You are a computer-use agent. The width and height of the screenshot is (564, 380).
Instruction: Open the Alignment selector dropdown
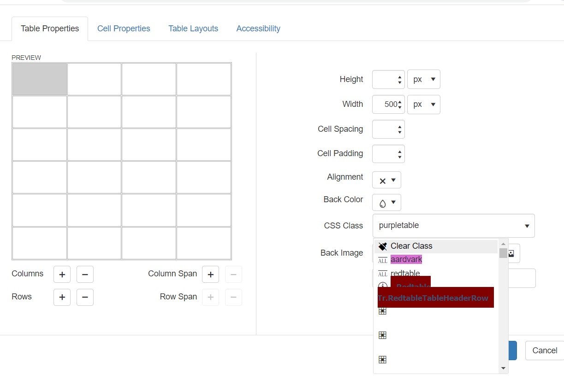click(x=386, y=180)
